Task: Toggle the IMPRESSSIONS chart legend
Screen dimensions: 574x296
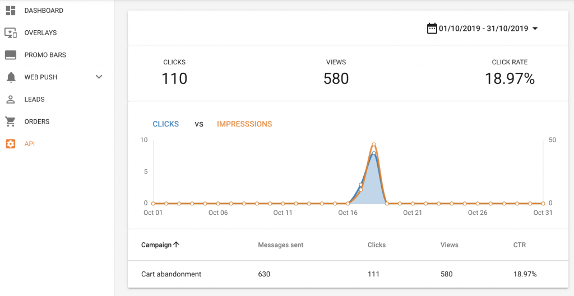Action: coord(244,124)
